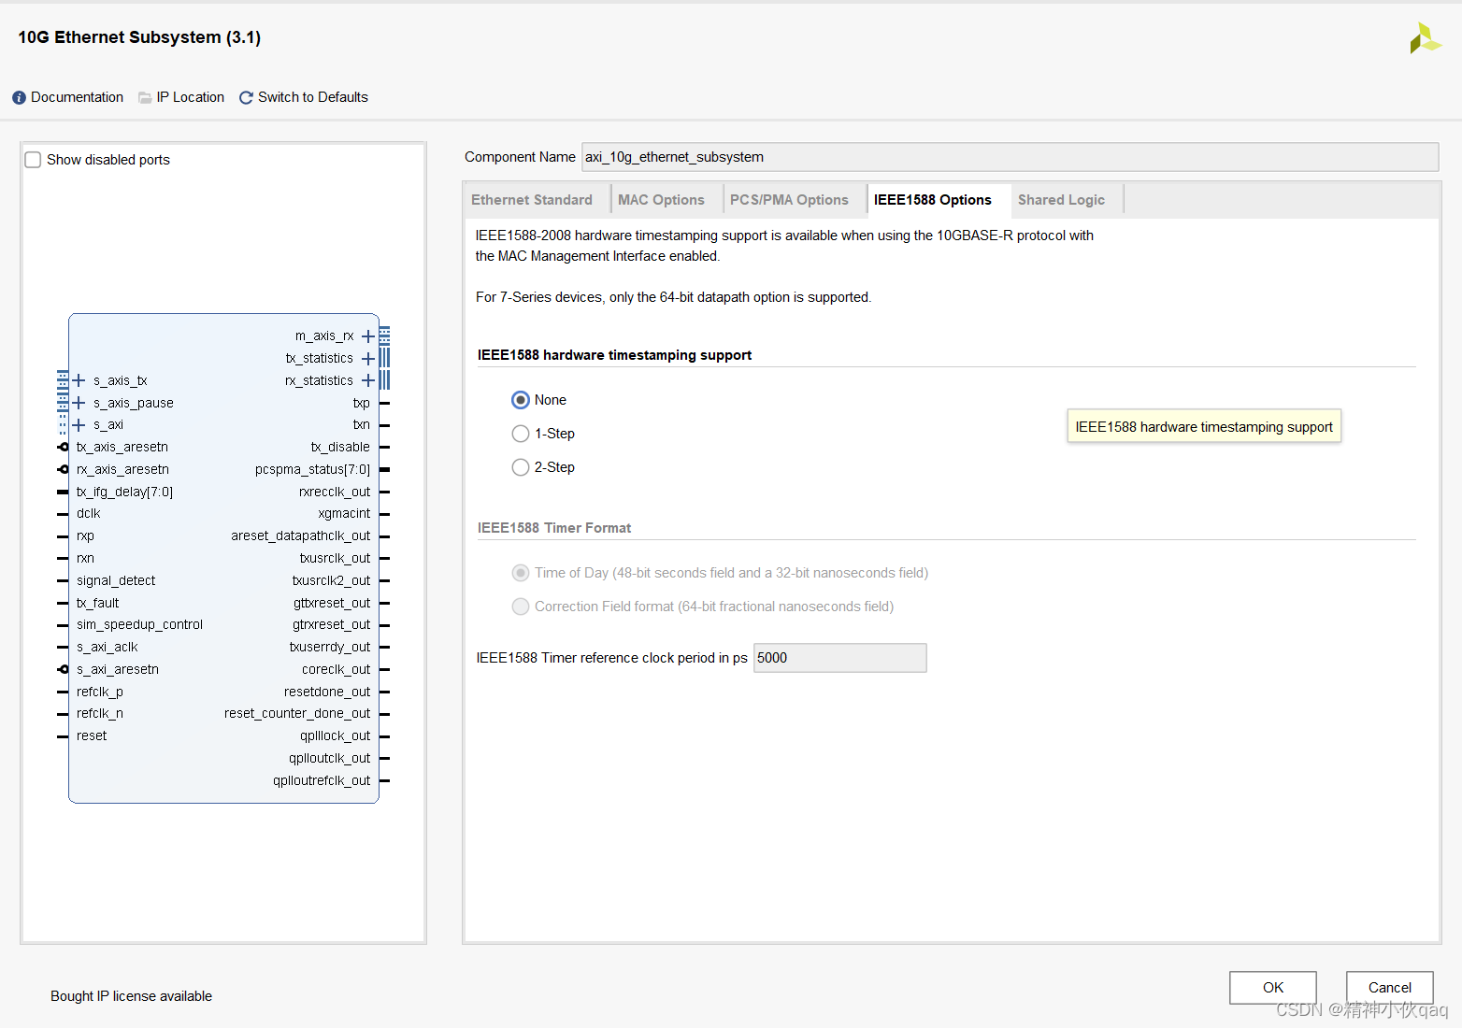Select 1-Step timestamping support
This screenshot has width=1462, height=1028.
pos(521,434)
